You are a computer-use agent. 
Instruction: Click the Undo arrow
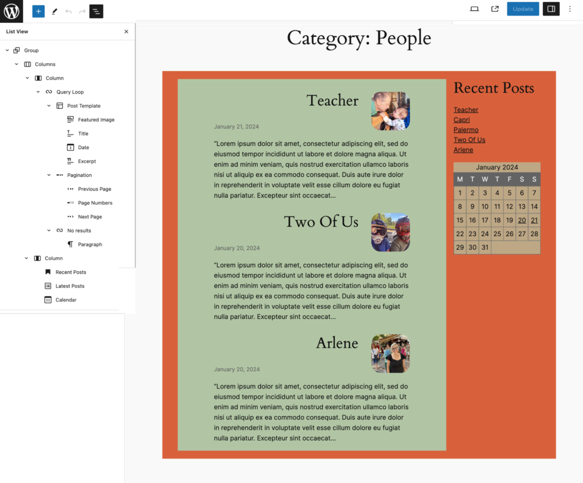(68, 11)
